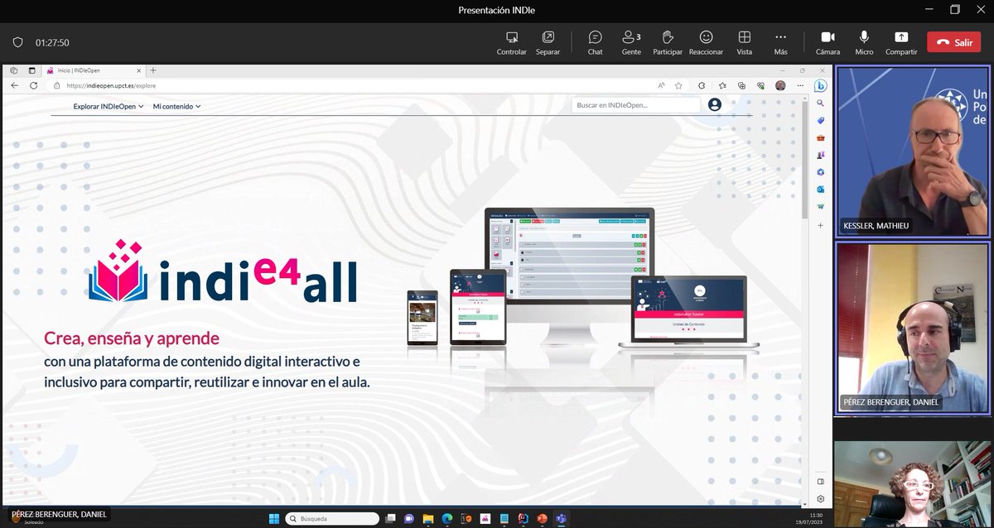Change layout with the Vista button
994x528 pixels.
(744, 42)
